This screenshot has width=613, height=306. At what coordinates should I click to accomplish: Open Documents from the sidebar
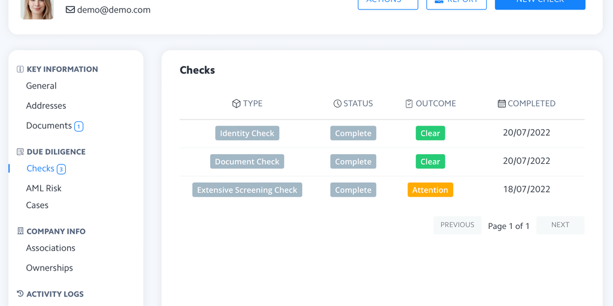[49, 126]
